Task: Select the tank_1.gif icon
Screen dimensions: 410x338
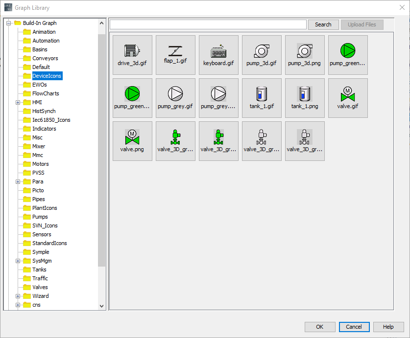Action: tap(262, 98)
